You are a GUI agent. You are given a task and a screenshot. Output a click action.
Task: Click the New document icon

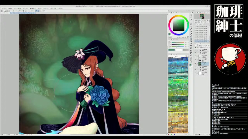click(x=5, y=11)
